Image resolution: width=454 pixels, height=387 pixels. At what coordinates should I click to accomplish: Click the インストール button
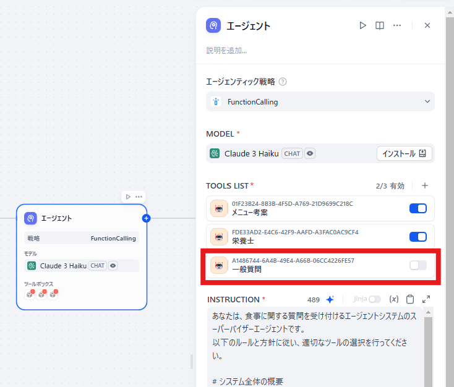404,153
